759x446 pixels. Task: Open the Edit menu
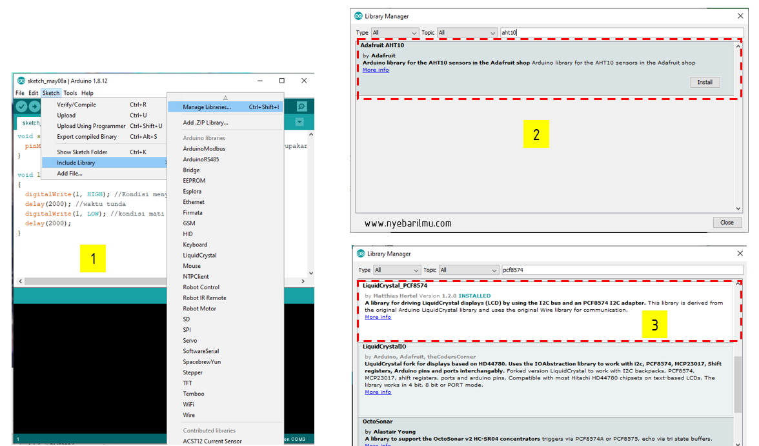click(33, 93)
